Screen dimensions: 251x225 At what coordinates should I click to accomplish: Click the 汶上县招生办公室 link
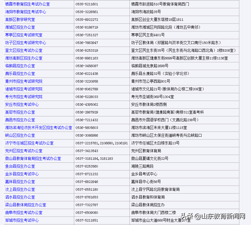point(20,189)
